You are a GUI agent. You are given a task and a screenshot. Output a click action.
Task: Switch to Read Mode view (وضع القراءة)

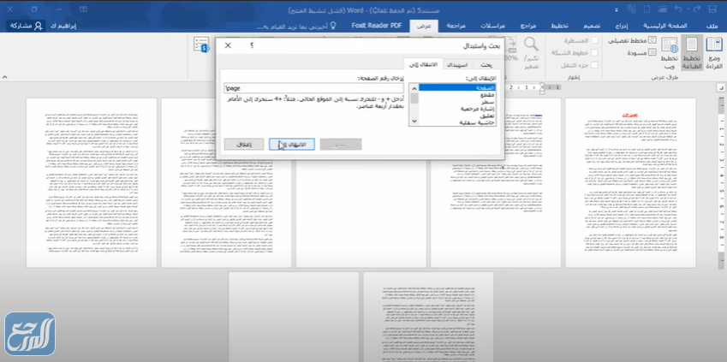tap(714, 56)
